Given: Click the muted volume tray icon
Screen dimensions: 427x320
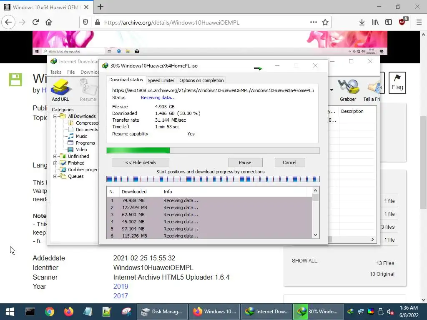Looking at the screenshot, I should click(390, 312).
